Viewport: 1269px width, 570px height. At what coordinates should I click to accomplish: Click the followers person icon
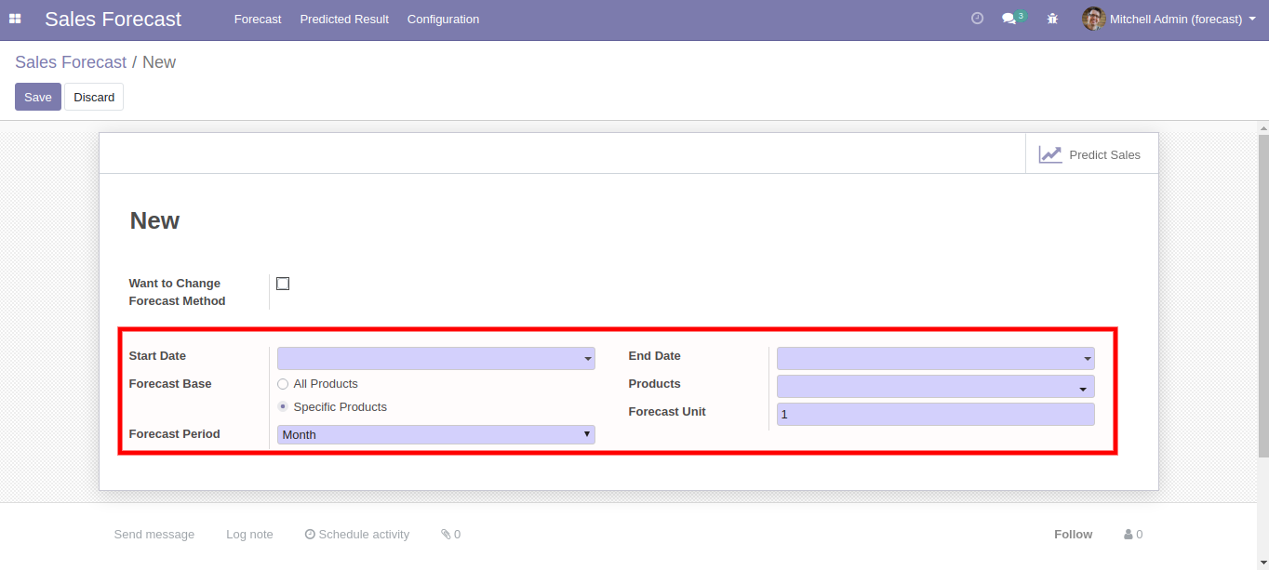click(x=1129, y=535)
